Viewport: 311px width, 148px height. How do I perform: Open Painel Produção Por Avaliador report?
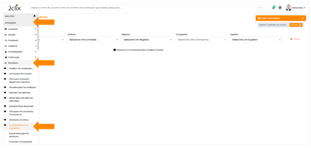[x=19, y=135]
